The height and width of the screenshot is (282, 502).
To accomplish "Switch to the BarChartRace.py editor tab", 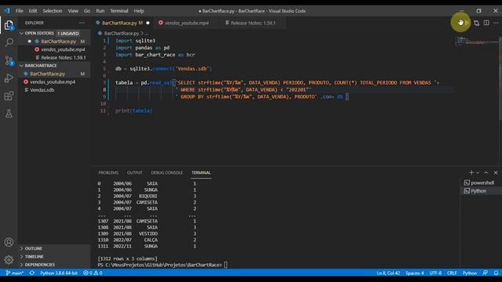I will [122, 23].
